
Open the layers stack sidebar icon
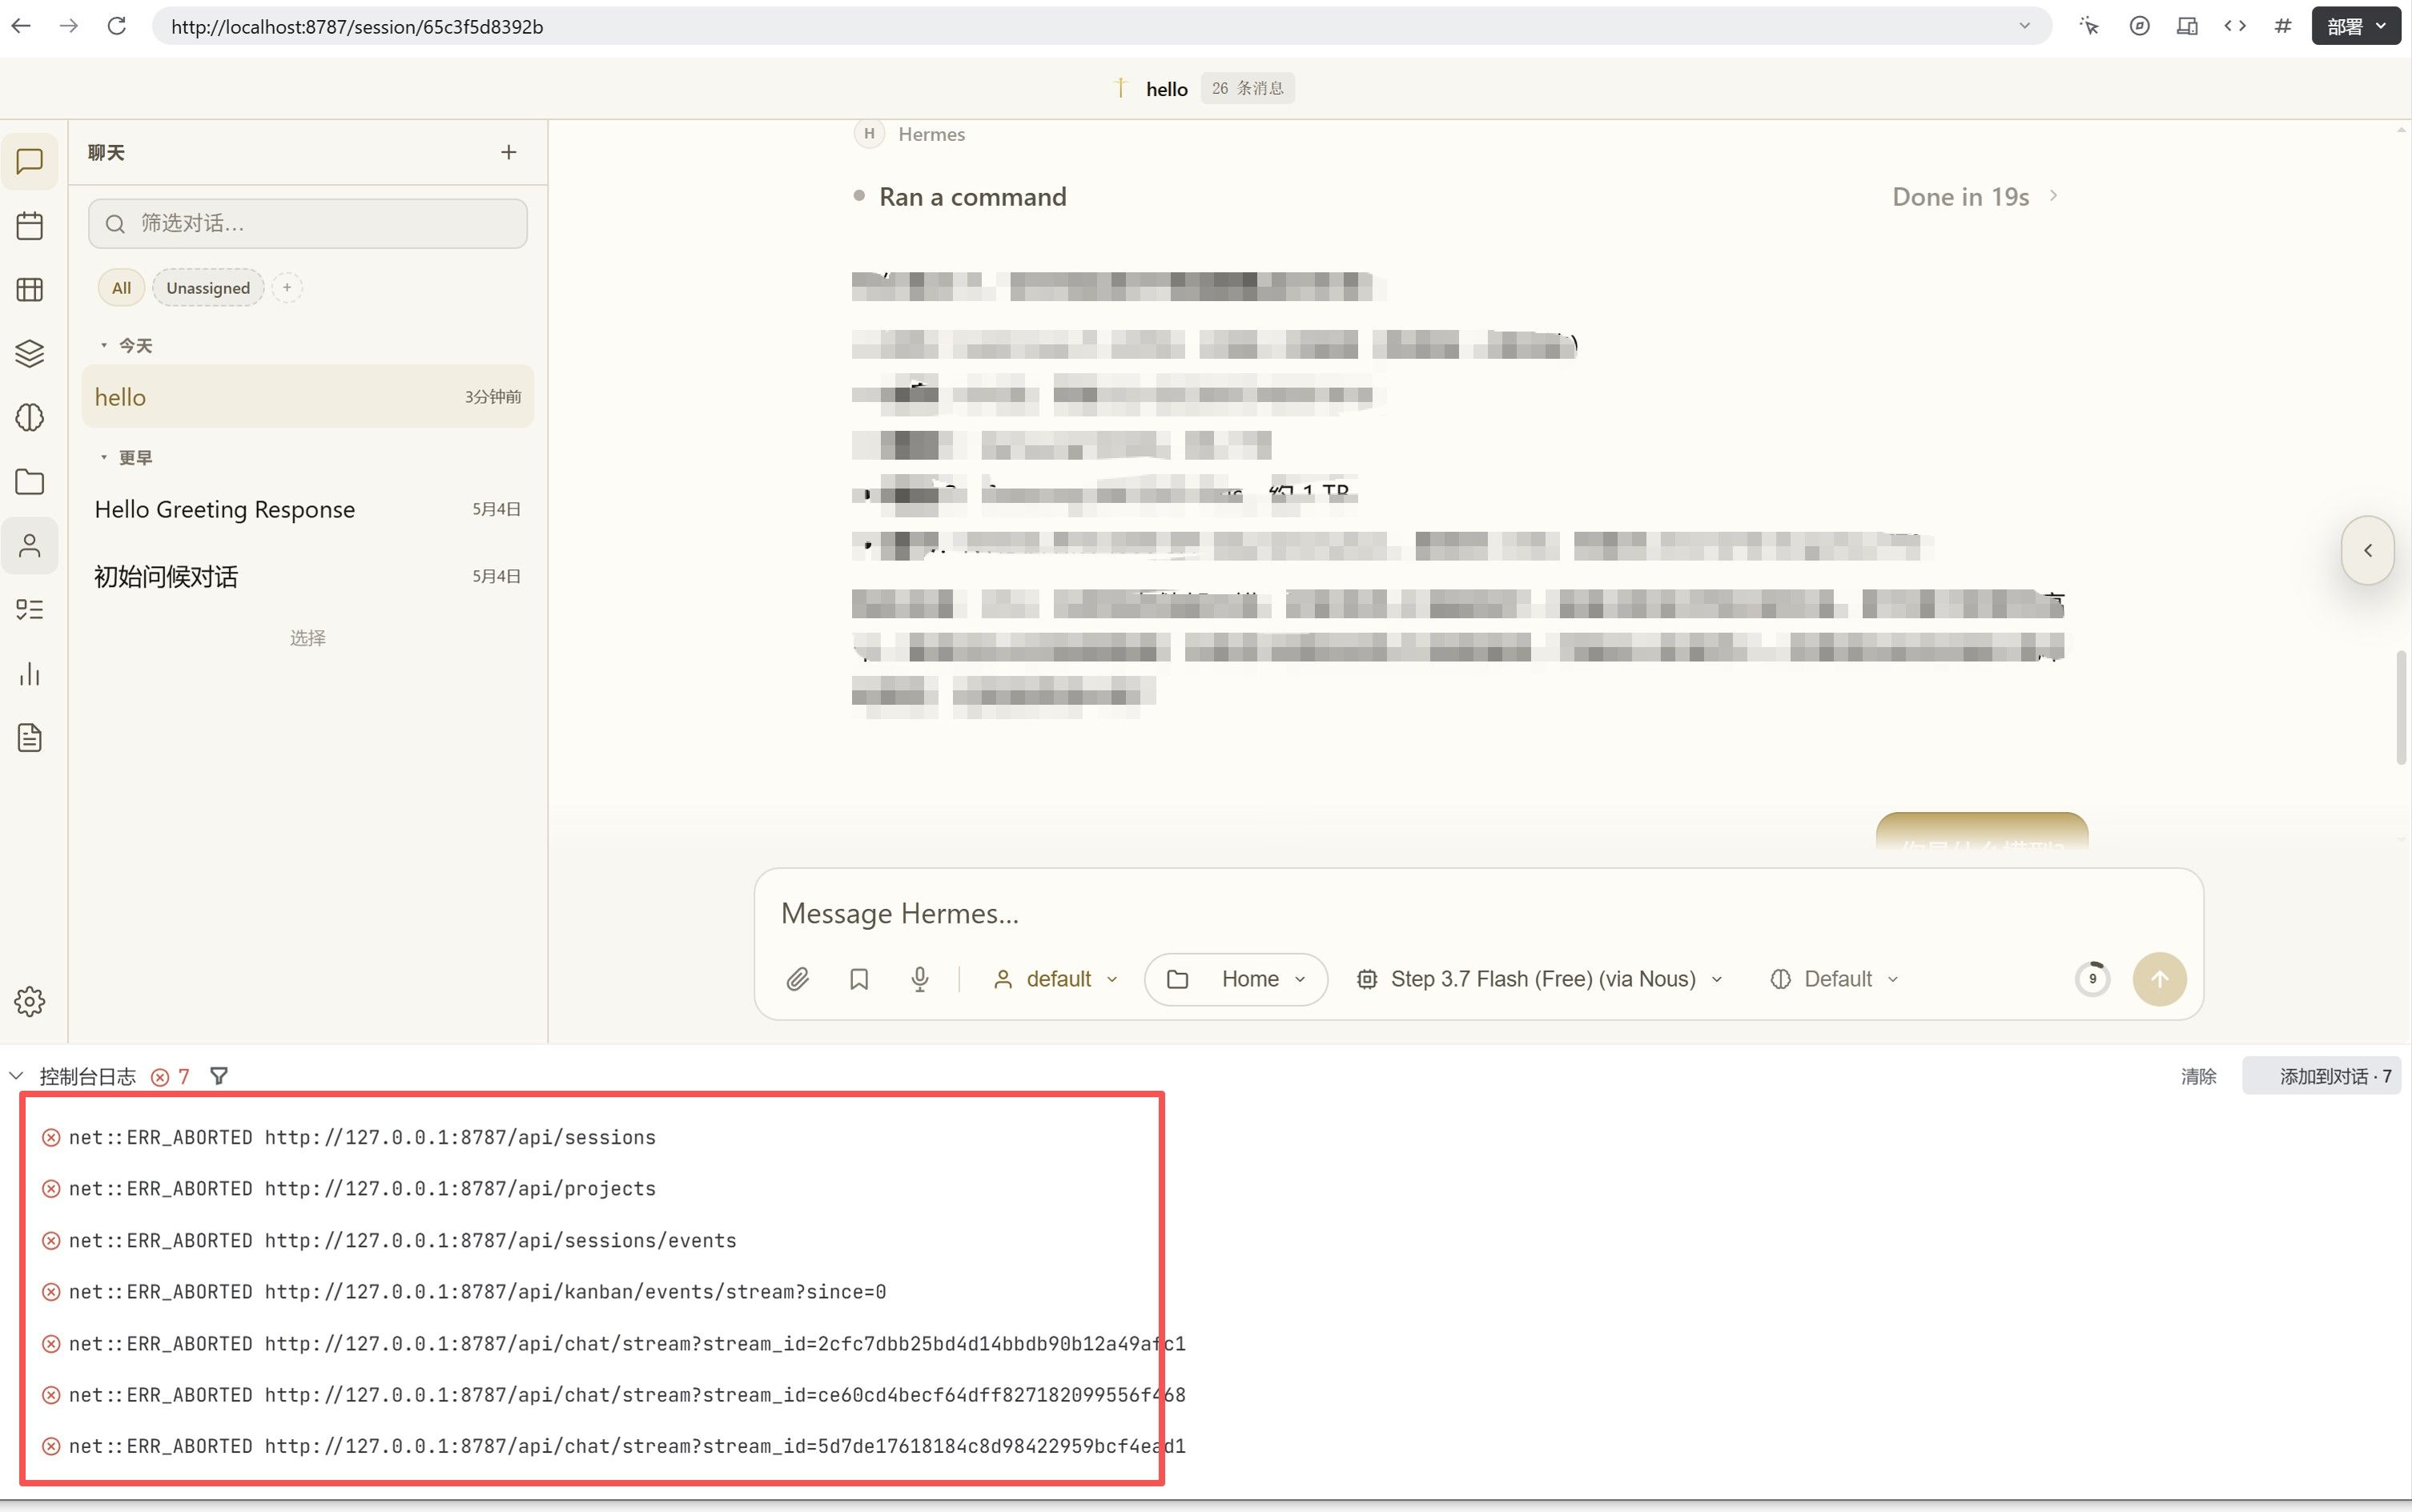[30, 353]
